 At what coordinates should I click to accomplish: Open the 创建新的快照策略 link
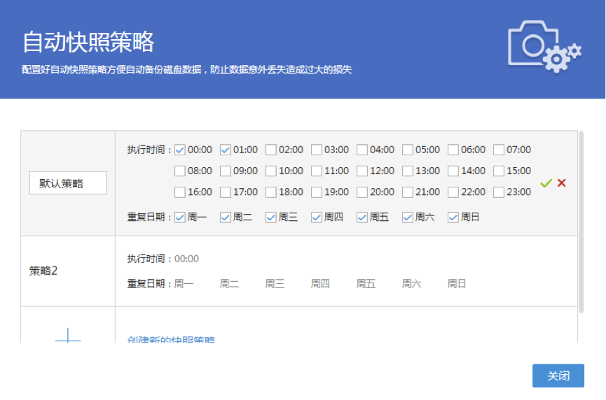[171, 340]
